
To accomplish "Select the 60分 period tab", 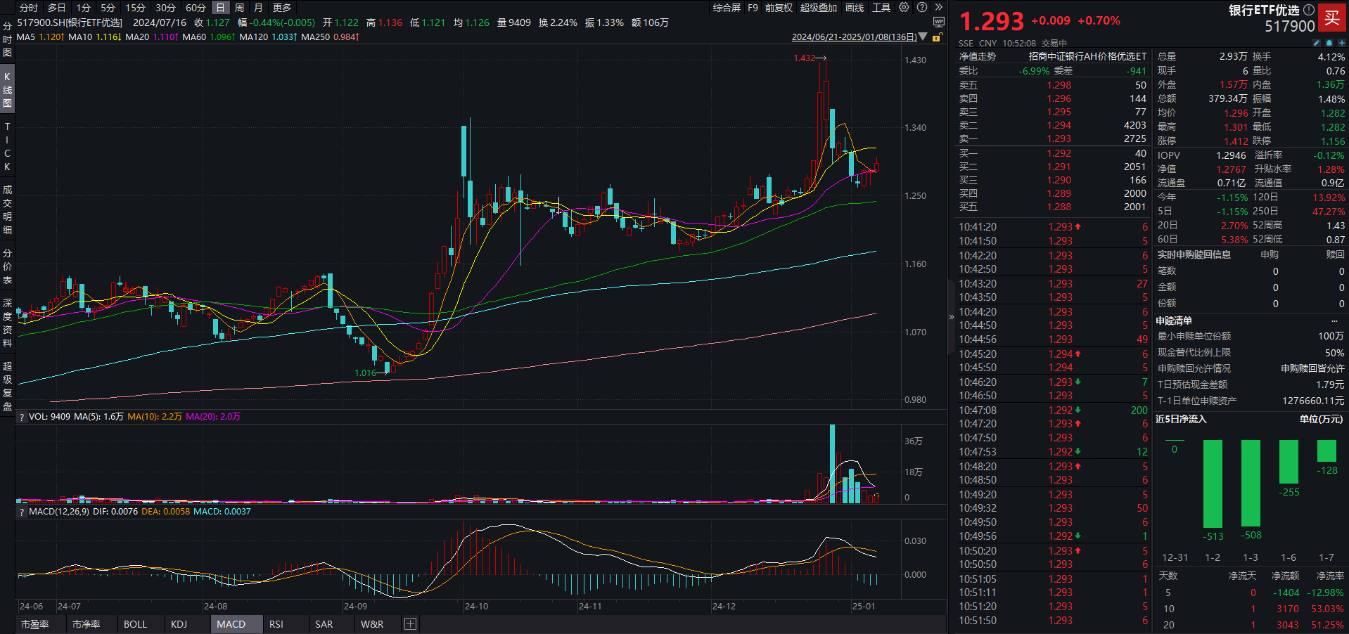I will point(196,8).
